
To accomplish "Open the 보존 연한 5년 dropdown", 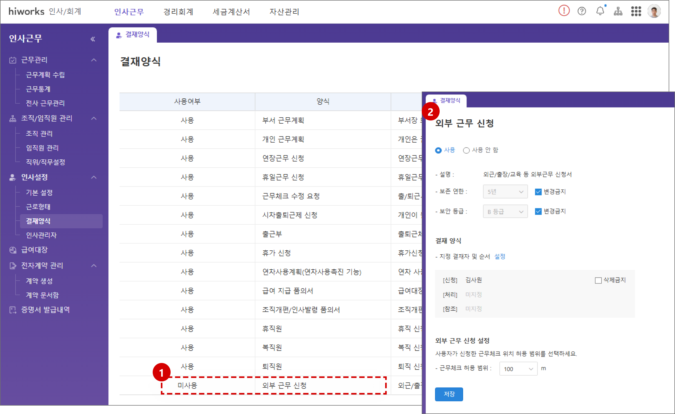I will (505, 192).
